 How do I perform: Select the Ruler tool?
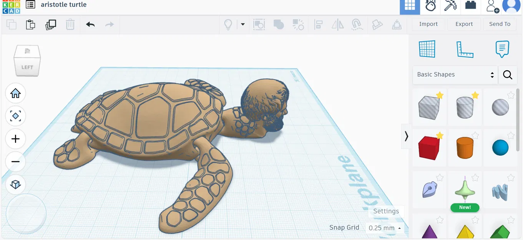(x=465, y=49)
